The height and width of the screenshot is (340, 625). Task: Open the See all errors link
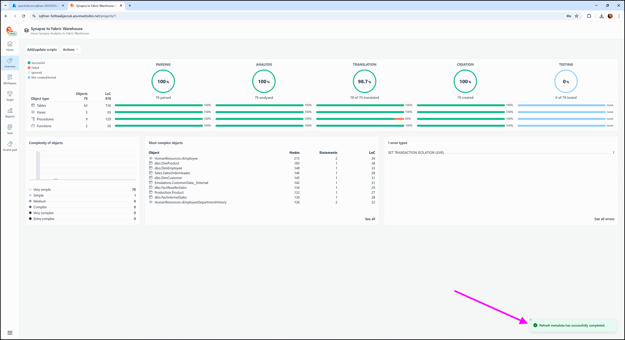pyautogui.click(x=604, y=219)
